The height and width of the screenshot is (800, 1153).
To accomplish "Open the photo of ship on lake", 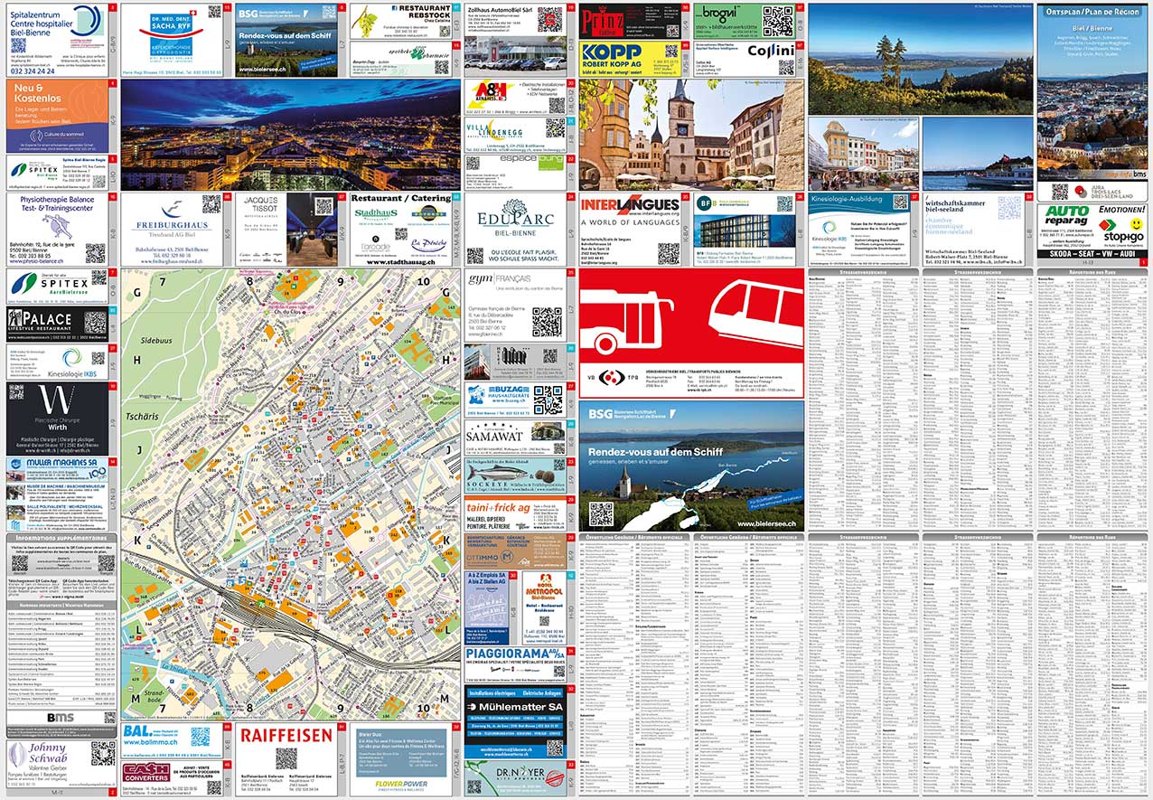I will tap(977, 153).
